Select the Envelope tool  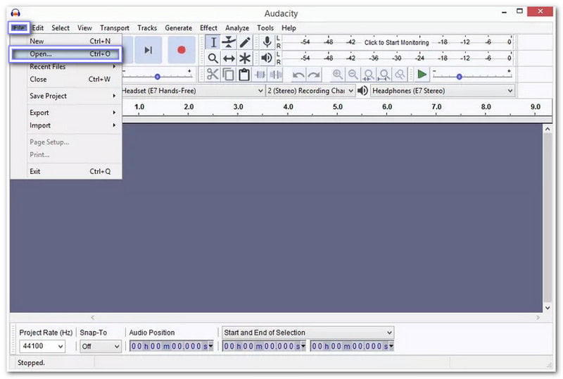[x=229, y=42]
